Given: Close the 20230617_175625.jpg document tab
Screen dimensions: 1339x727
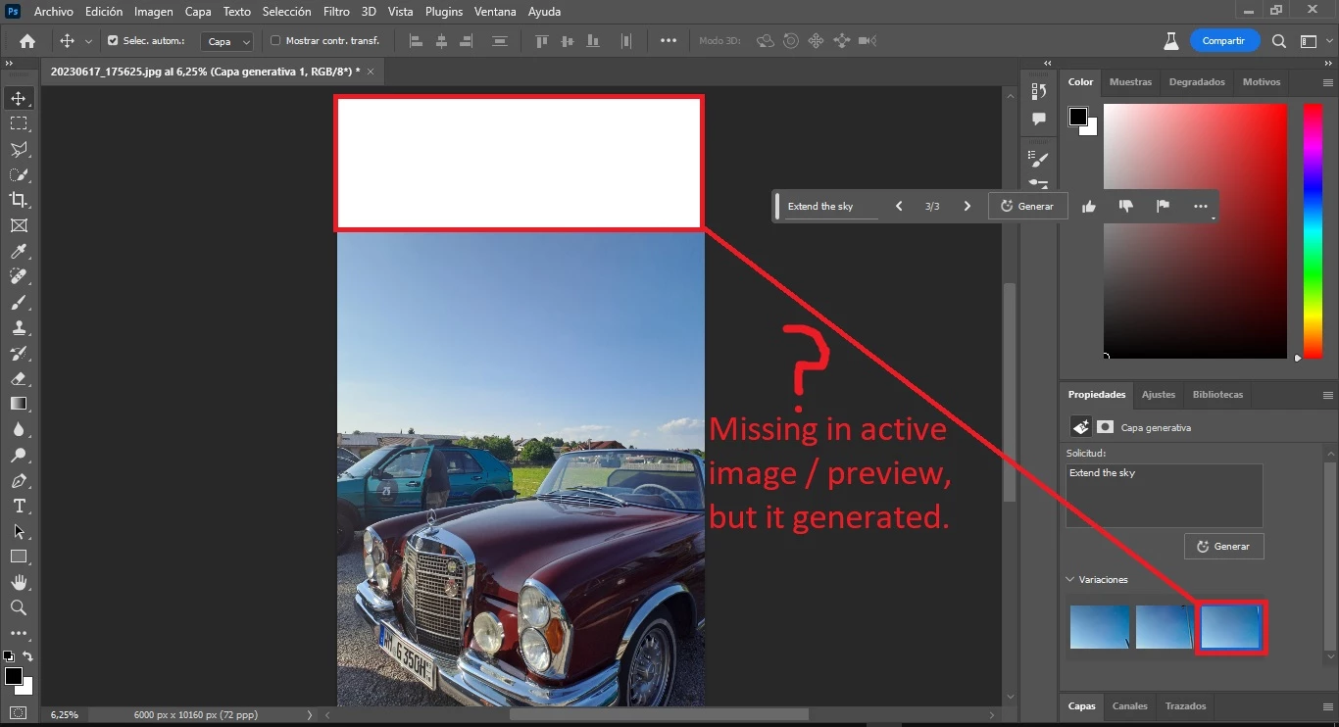Looking at the screenshot, I should pos(372,72).
